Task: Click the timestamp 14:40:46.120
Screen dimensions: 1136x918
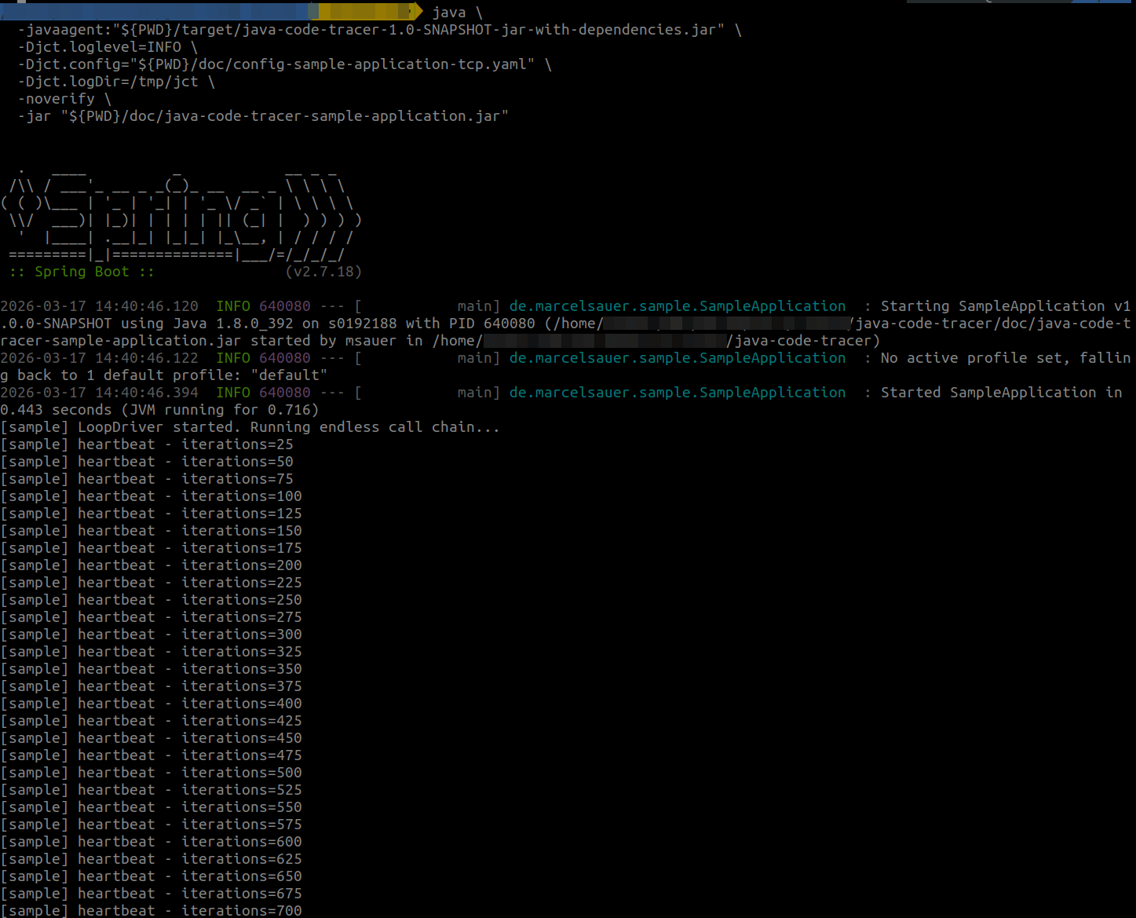Action: point(147,306)
